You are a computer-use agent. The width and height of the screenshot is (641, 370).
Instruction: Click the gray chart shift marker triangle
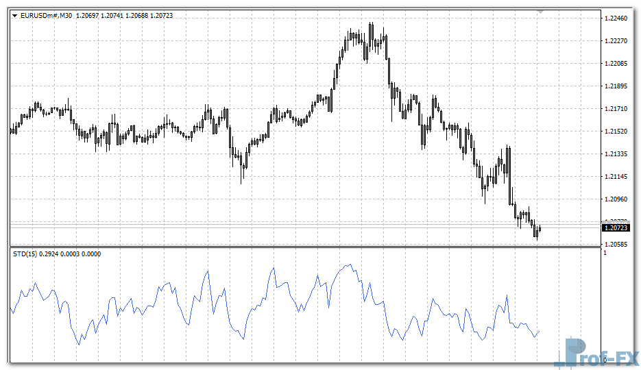tap(540, 12)
